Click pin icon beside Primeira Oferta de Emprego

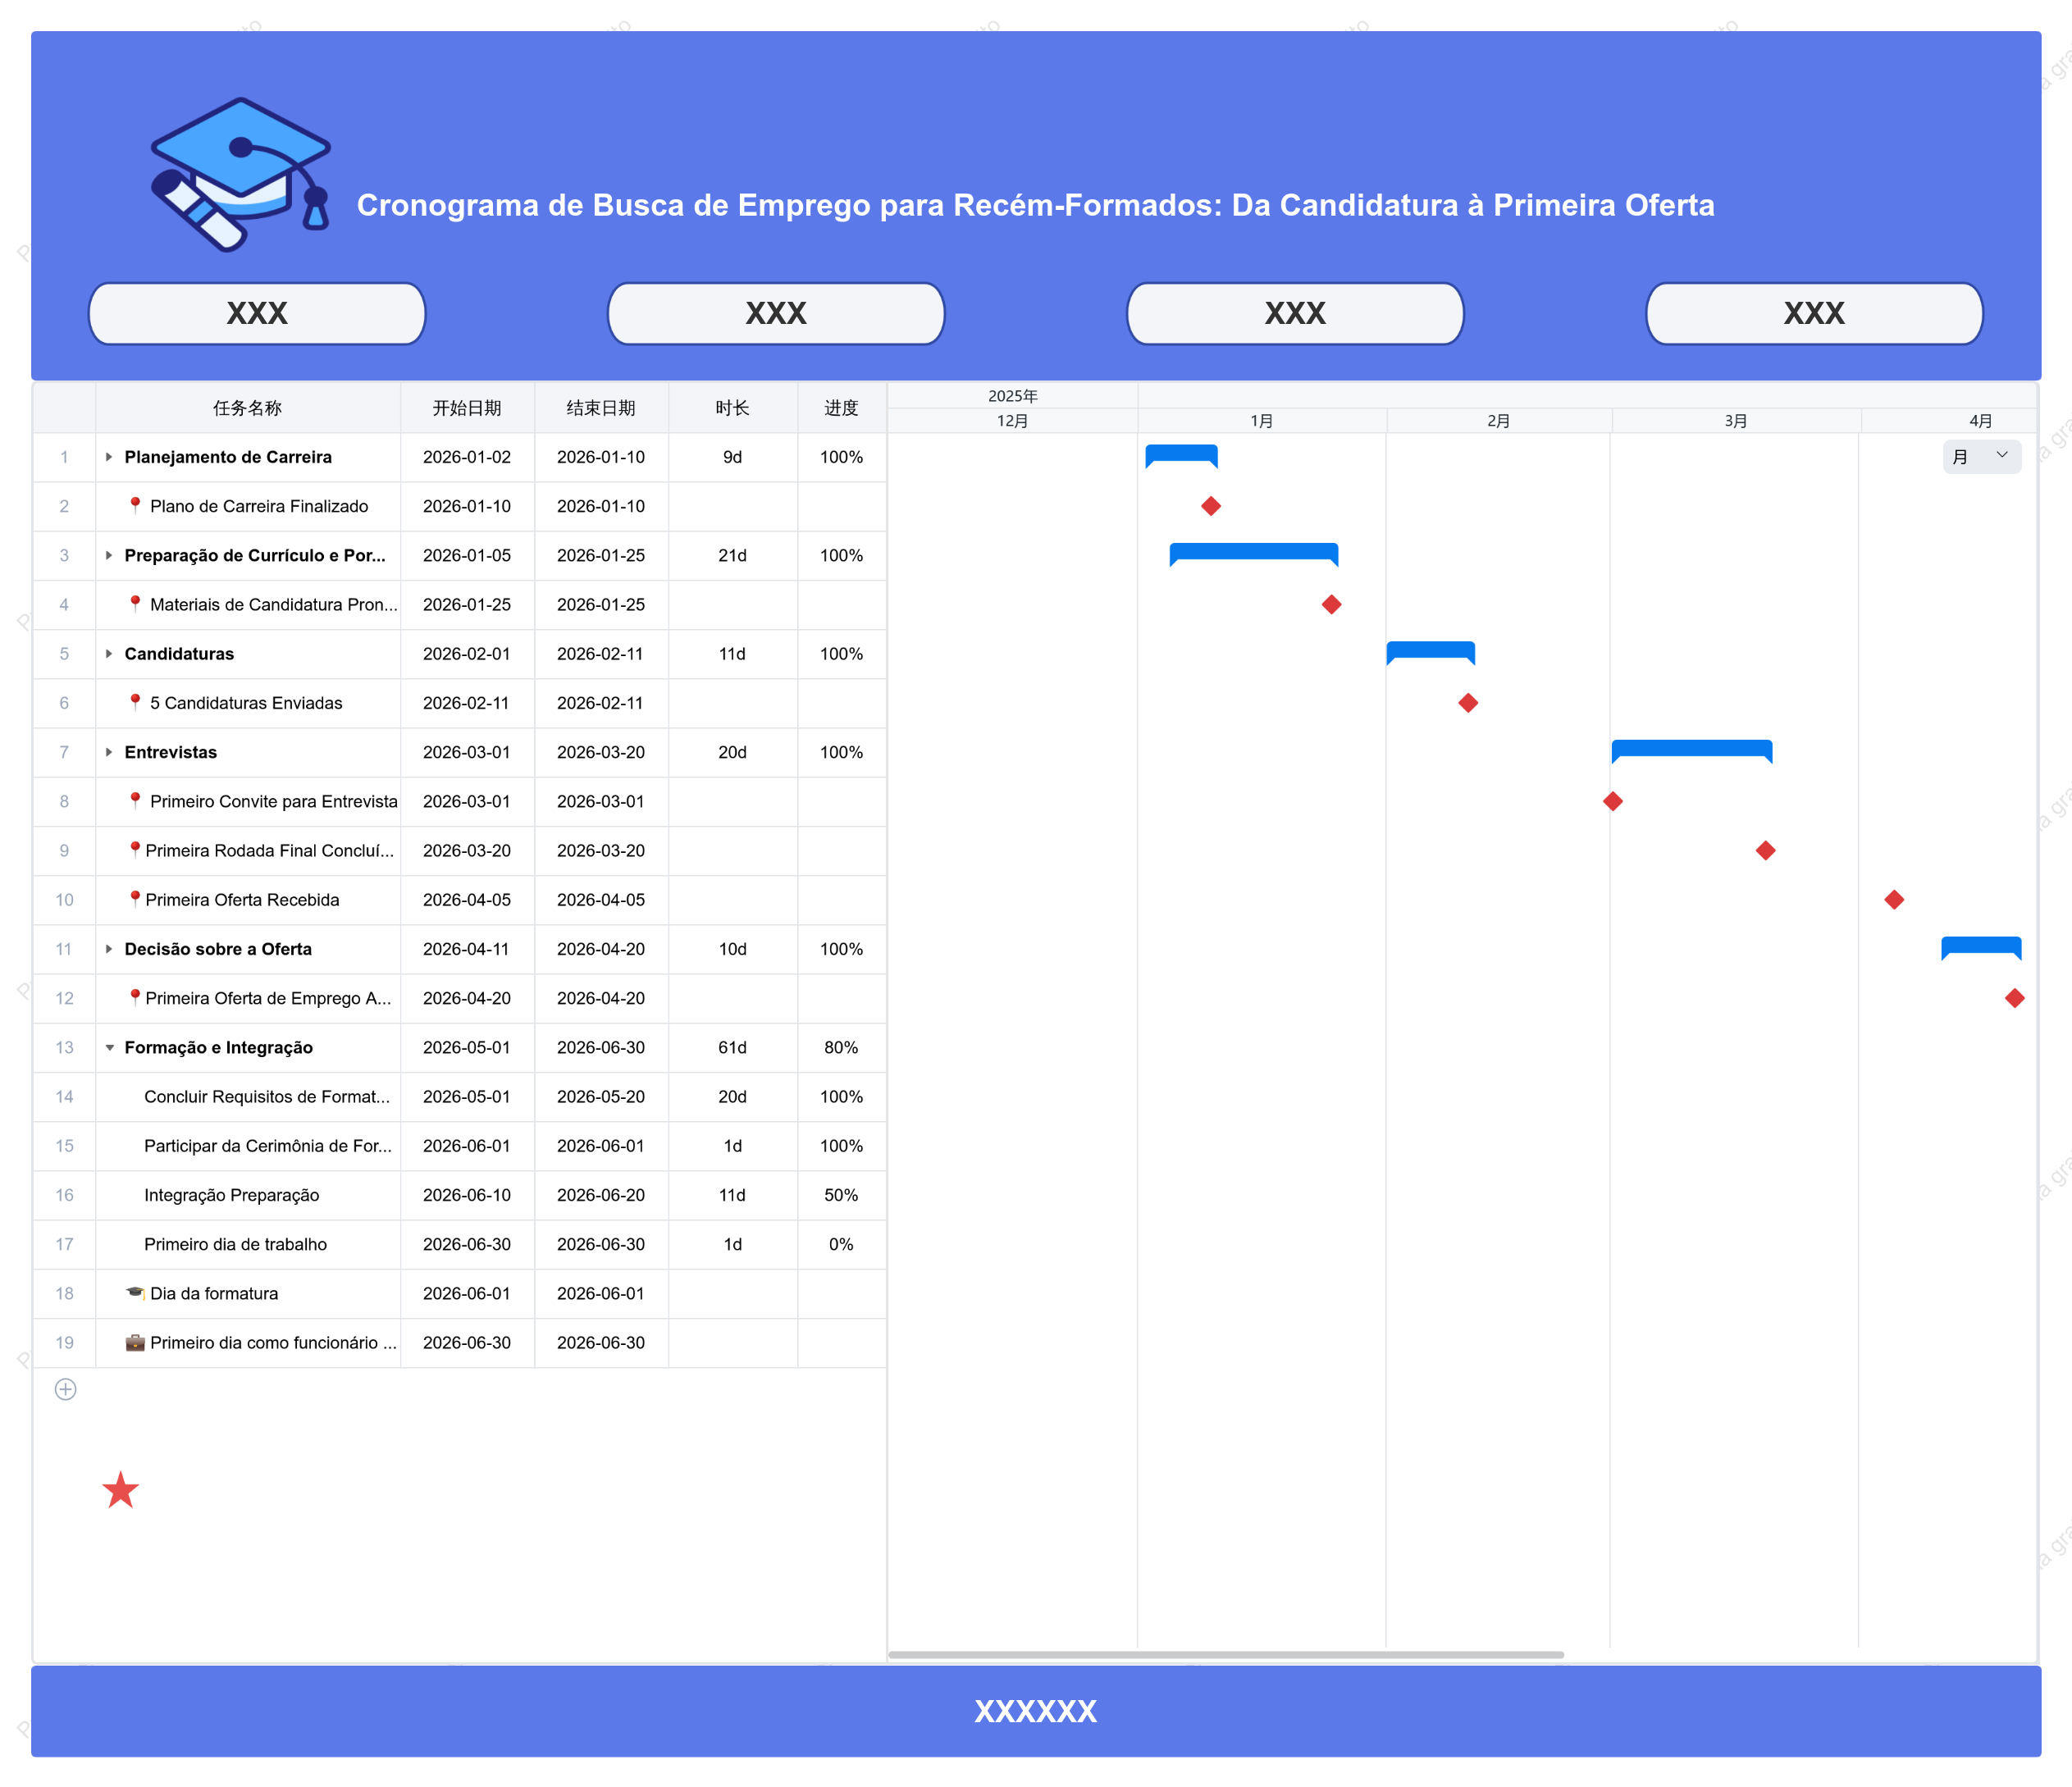[135, 997]
